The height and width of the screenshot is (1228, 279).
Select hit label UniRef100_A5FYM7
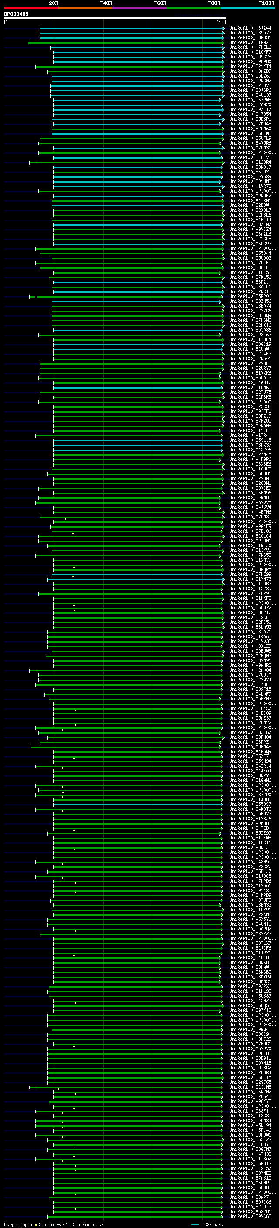[x=250, y=699]
